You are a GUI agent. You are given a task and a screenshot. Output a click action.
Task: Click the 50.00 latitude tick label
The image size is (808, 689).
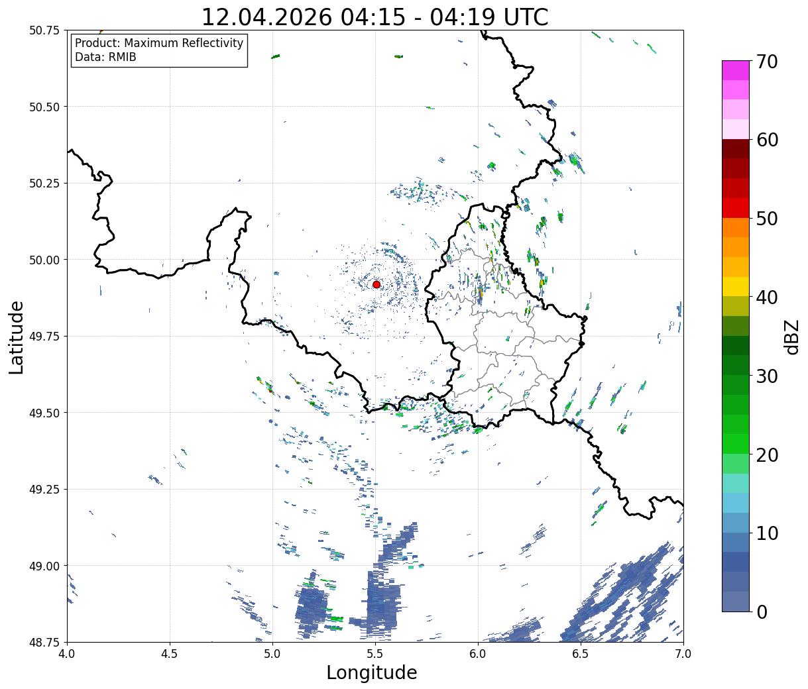(x=44, y=260)
